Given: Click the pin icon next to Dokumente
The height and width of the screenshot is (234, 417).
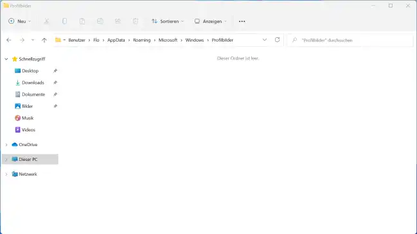Looking at the screenshot, I should coord(55,94).
